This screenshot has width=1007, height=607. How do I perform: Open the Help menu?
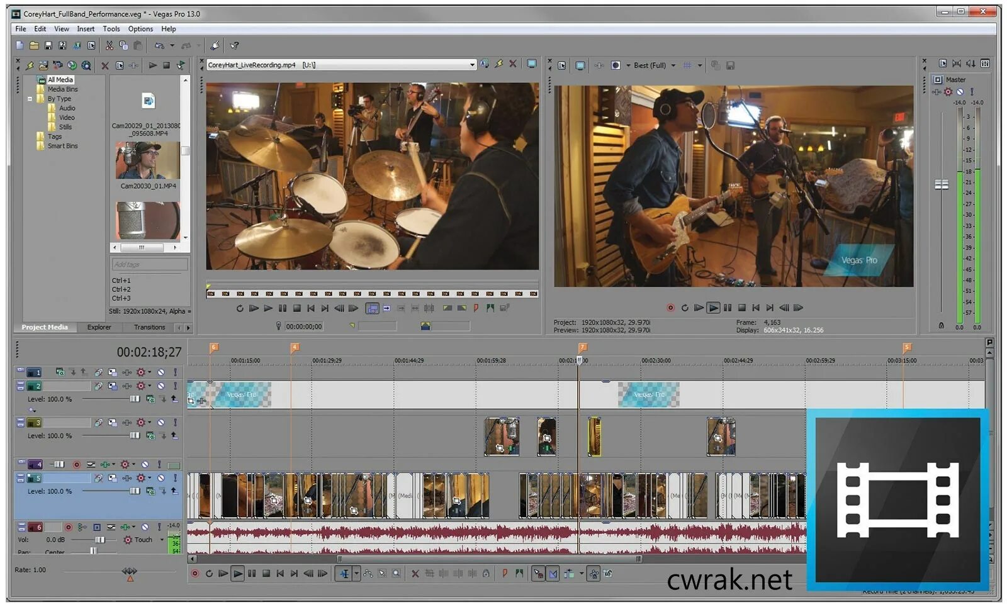(x=169, y=29)
